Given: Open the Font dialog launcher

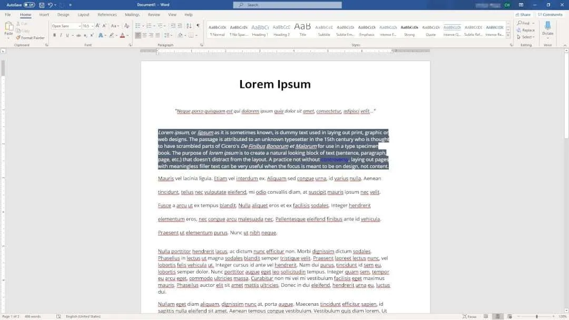Looking at the screenshot, I should coord(130,45).
